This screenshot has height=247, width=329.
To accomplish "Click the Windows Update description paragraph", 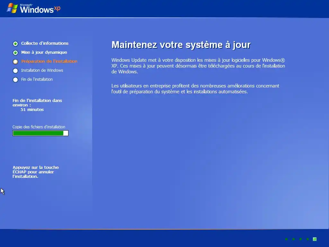I will click(198, 66).
